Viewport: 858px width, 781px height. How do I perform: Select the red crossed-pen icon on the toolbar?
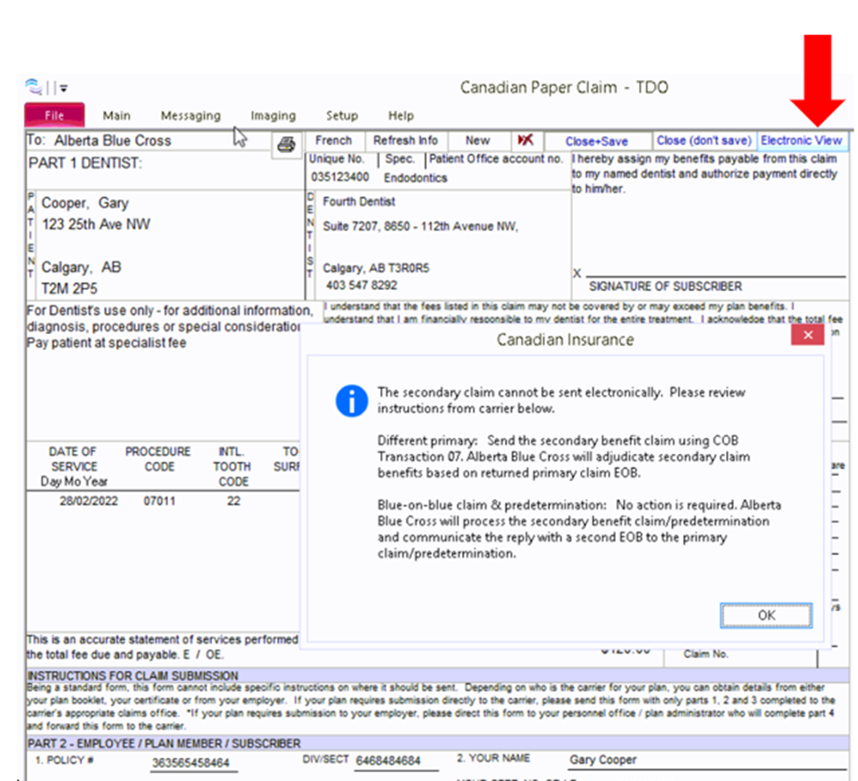(x=526, y=141)
